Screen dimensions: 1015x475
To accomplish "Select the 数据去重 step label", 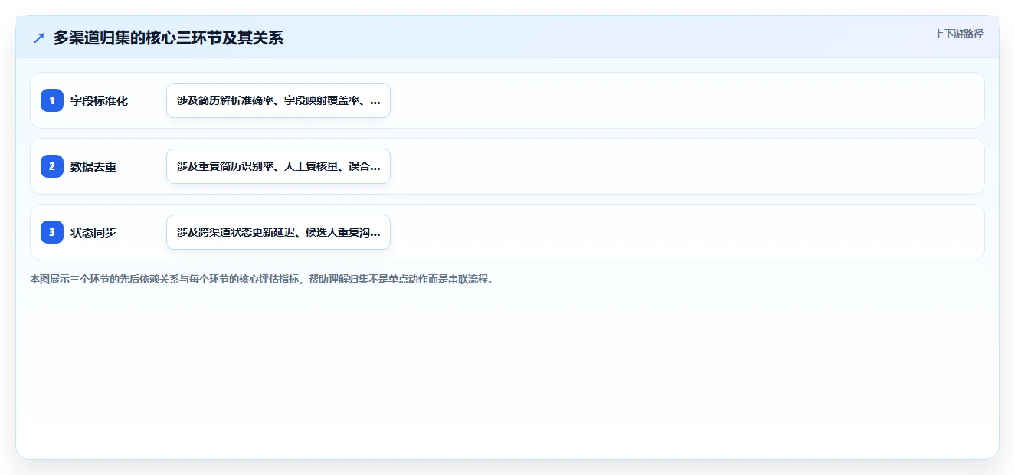I will tap(93, 167).
